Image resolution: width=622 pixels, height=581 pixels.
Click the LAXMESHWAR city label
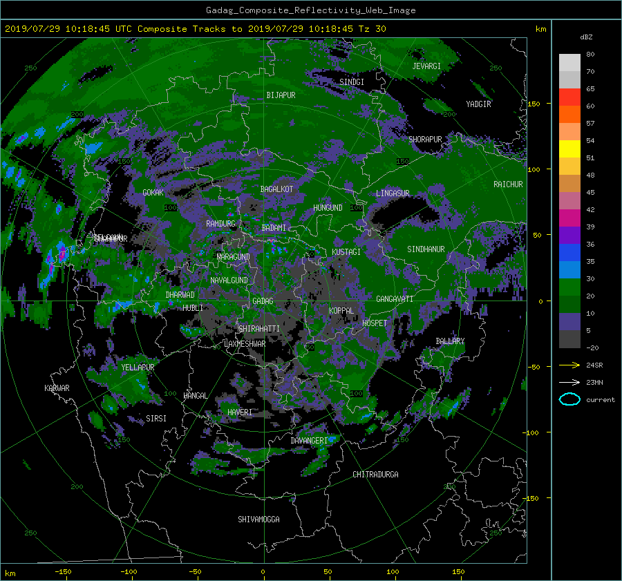point(245,344)
